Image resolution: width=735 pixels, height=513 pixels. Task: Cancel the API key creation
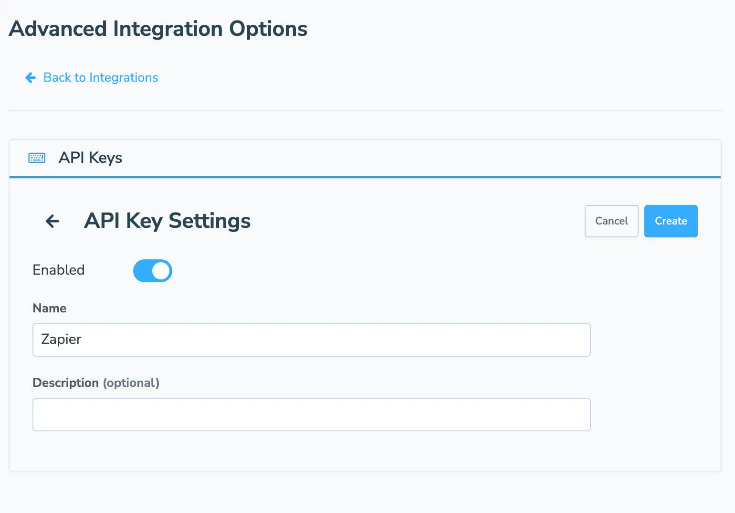611,221
